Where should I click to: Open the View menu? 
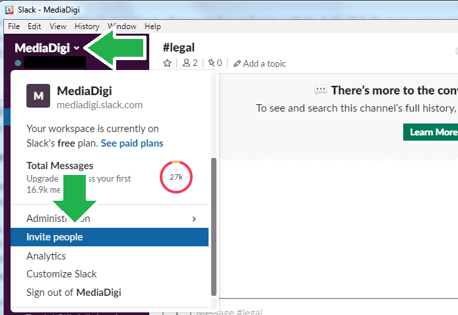tap(58, 26)
